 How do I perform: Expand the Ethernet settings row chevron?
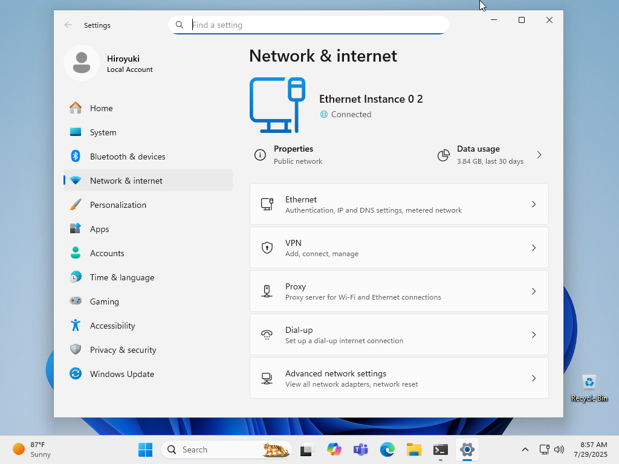coord(534,204)
